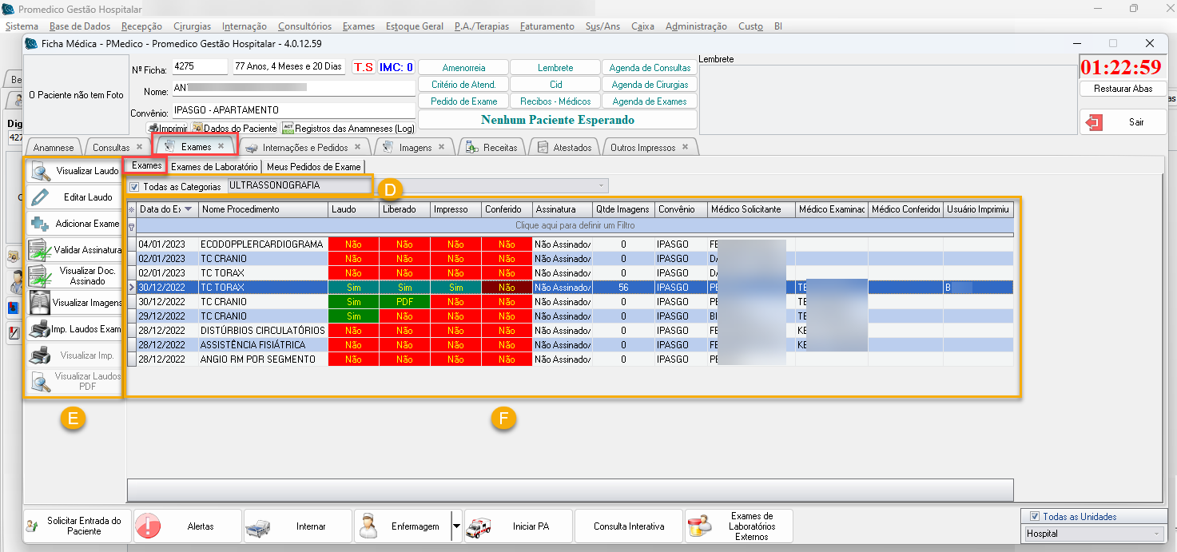Click the greyed Visualizar Imp. printer button
The image size is (1177, 552).
click(74, 355)
